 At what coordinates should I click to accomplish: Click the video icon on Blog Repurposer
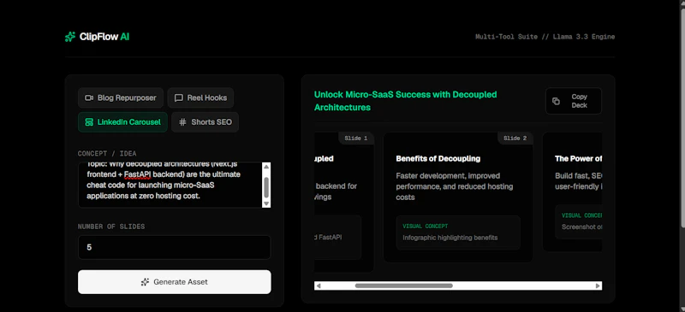click(89, 97)
